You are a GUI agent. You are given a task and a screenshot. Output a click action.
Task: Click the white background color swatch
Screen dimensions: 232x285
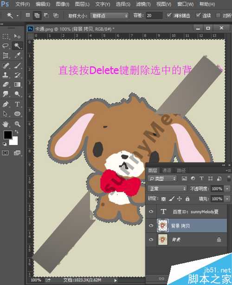click(x=15, y=142)
